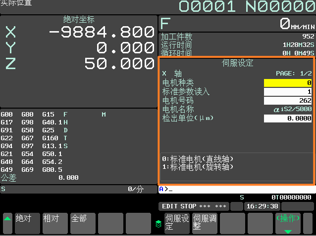The image size is (316, 236).
Task: Click the Z coordinate value 50.000
Action: click(x=112, y=64)
